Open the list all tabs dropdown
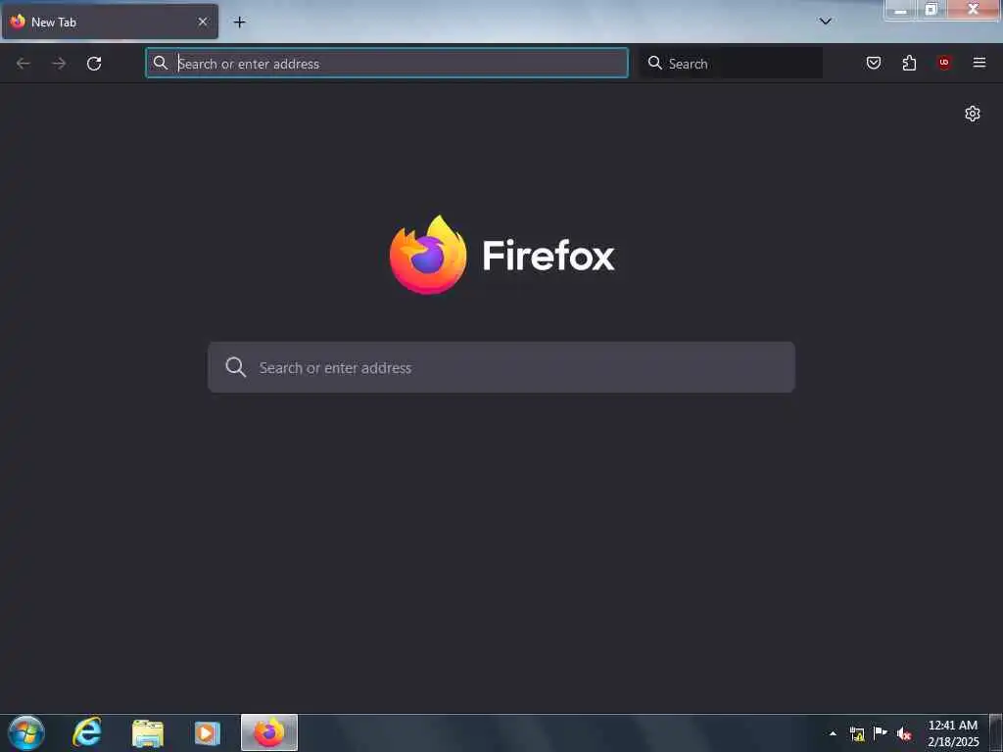The width and height of the screenshot is (1003, 752). pos(826,22)
